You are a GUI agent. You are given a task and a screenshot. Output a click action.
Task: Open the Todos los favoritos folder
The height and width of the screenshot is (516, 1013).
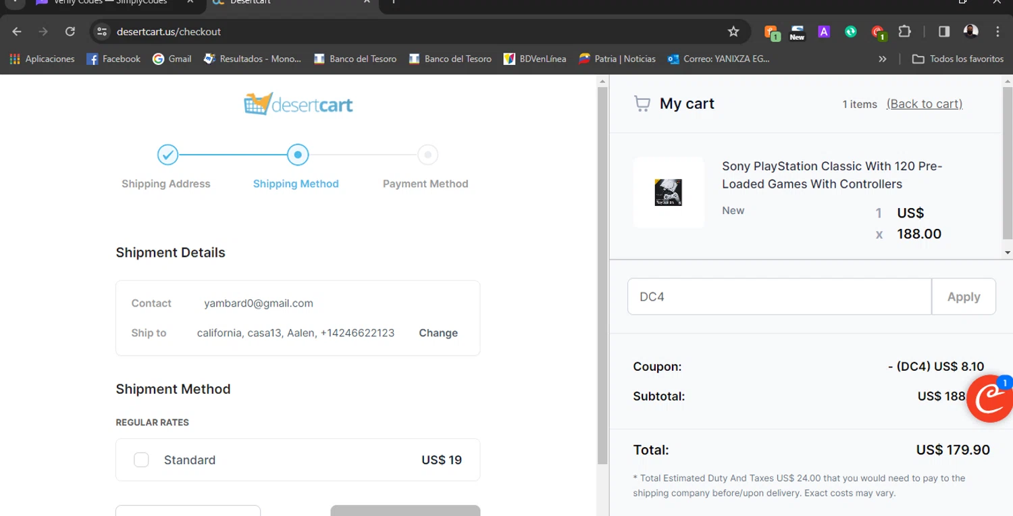coord(958,59)
